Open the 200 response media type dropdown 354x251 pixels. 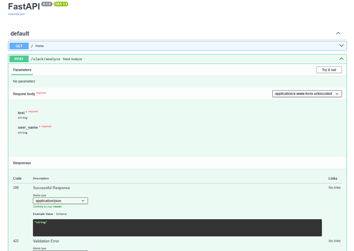60,201
